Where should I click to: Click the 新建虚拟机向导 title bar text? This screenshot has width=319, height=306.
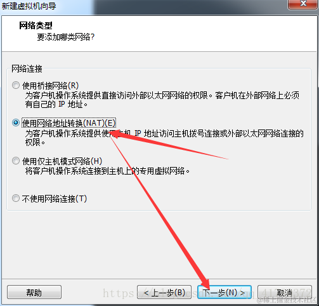29,6
